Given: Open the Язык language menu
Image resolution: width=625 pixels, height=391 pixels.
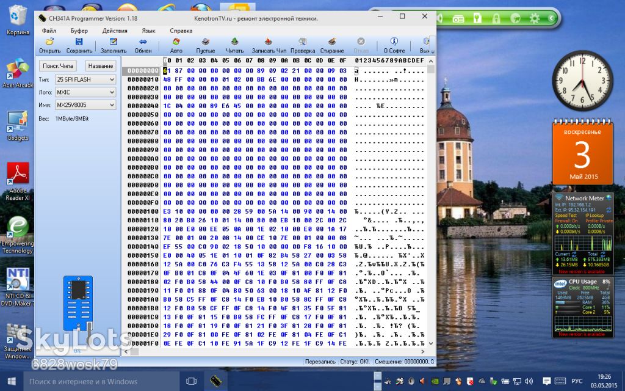Looking at the screenshot, I should [148, 31].
